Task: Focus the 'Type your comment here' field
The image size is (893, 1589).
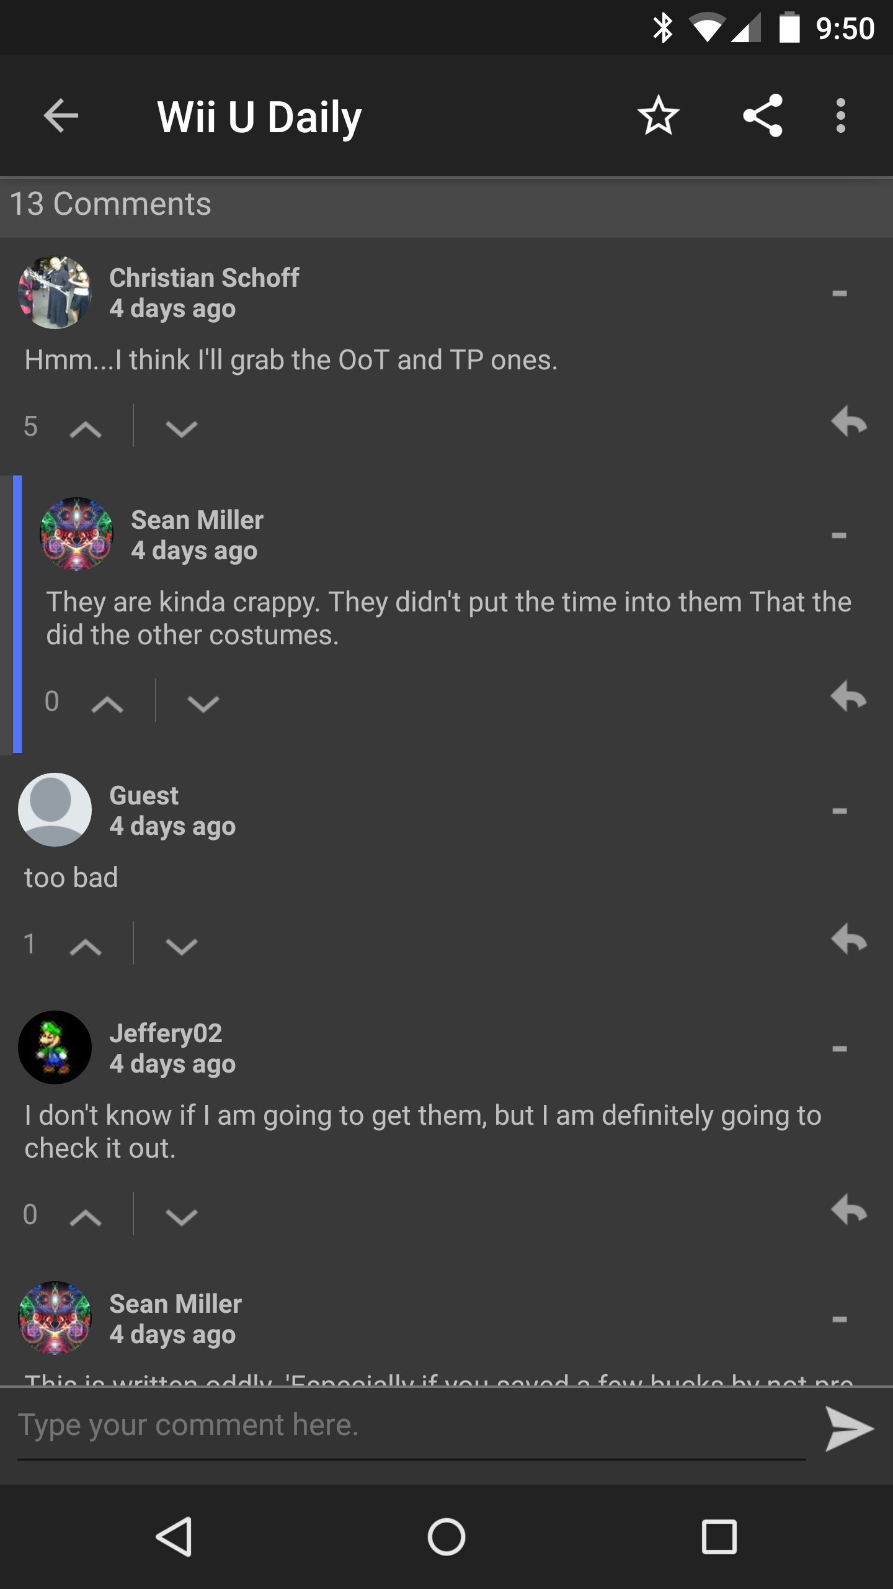Action: [x=409, y=1426]
